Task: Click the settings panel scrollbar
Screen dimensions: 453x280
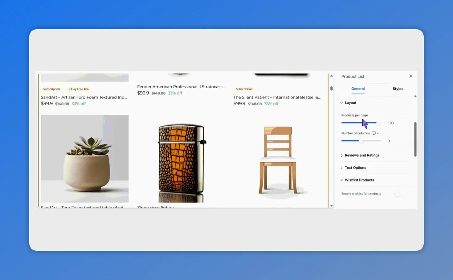Action: 415,138
